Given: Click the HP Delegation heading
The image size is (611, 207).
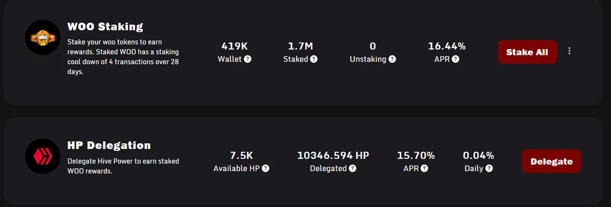Looking at the screenshot, I should [x=109, y=145].
